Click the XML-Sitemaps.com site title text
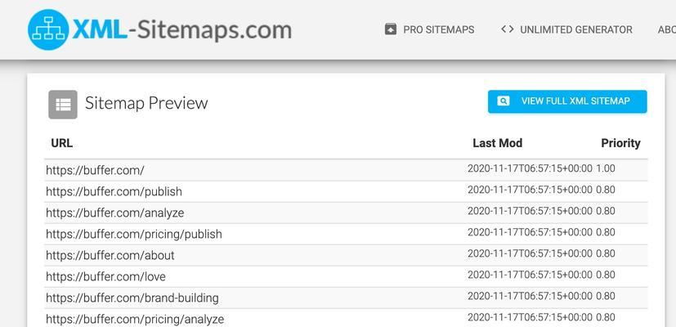The height and width of the screenshot is (327, 676). pos(182,30)
